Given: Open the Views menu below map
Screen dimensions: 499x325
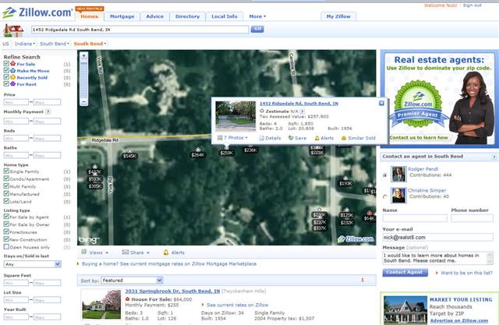Looking at the screenshot, I should coord(95,253).
